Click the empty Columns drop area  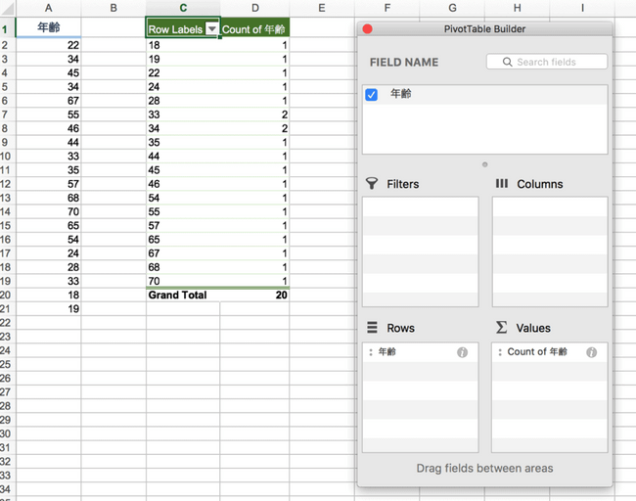point(550,251)
